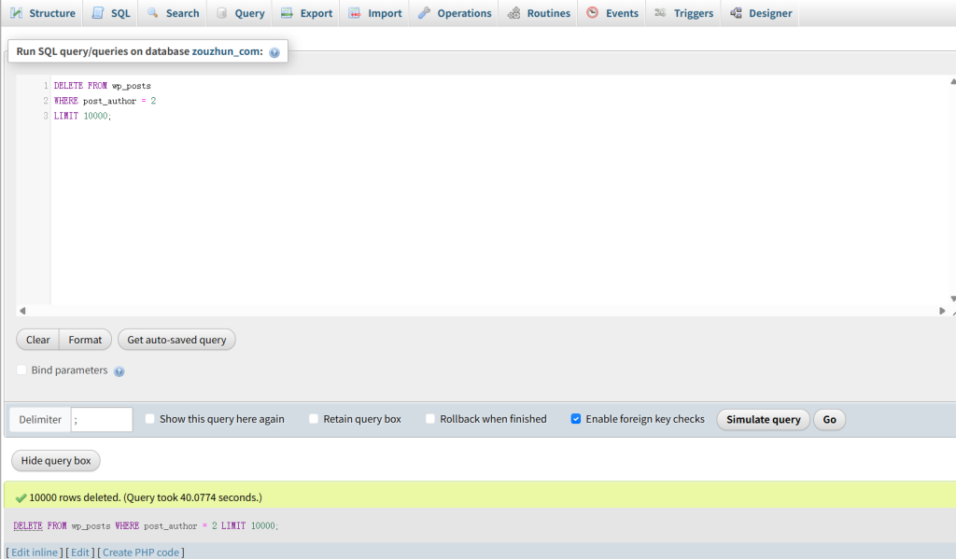Screen dimensions: 956x559
Task: Click the Export tab icon
Action: click(x=287, y=13)
